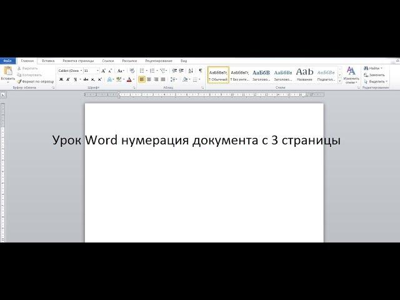Click the Bullets list icon

(142, 71)
